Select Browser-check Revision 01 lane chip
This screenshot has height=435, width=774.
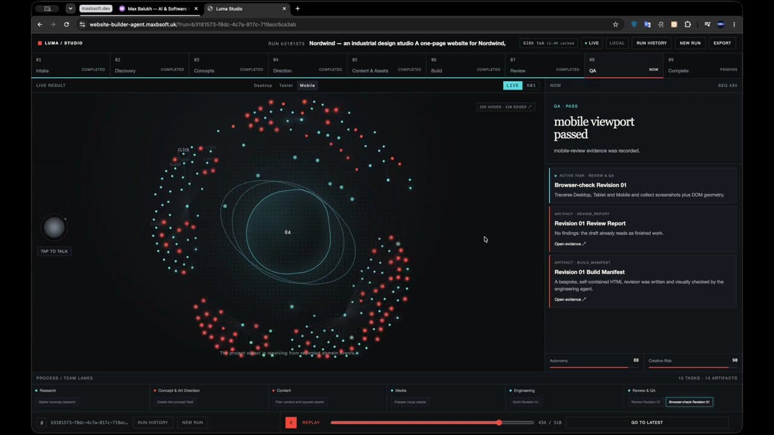[689, 402]
